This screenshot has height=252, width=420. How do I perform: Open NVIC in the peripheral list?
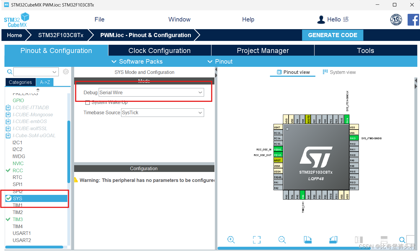18,163
